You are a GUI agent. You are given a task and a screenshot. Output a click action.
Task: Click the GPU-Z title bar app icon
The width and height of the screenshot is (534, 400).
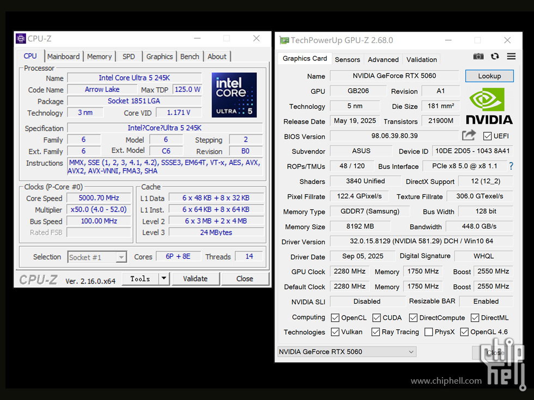284,40
